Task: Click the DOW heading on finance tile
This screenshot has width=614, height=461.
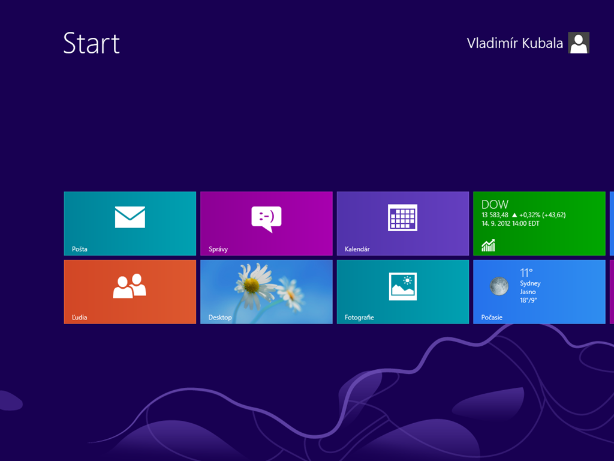Action: tap(495, 204)
